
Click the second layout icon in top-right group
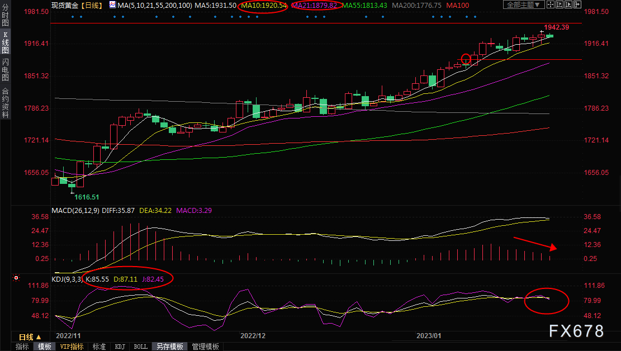point(560,5)
